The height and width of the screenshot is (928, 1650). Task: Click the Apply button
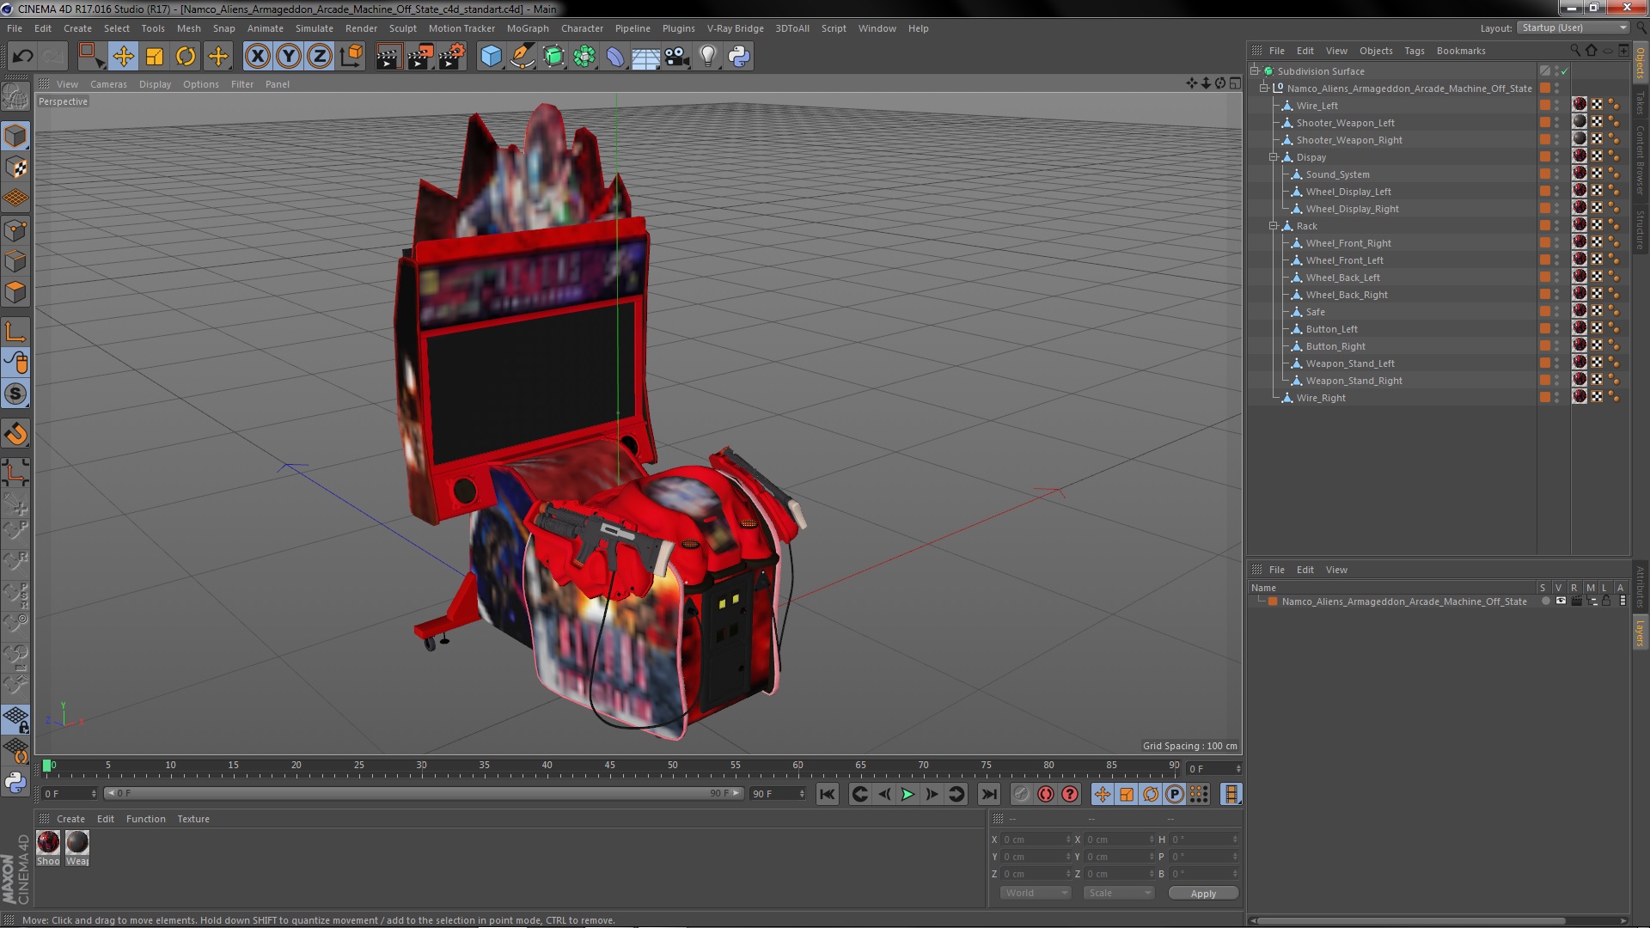pos(1203,893)
